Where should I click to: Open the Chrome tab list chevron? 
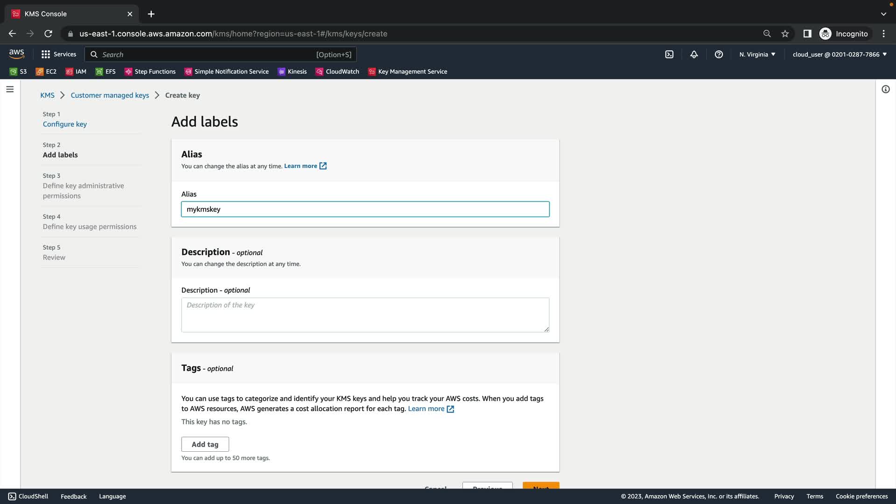(883, 14)
